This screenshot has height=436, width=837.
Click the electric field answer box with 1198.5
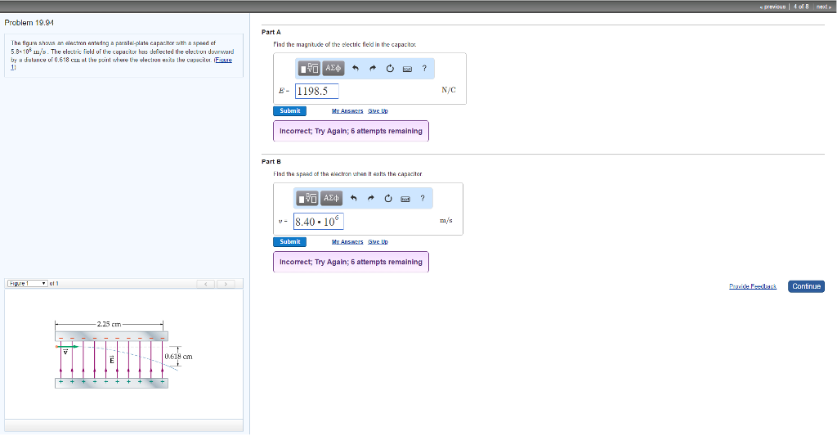317,91
